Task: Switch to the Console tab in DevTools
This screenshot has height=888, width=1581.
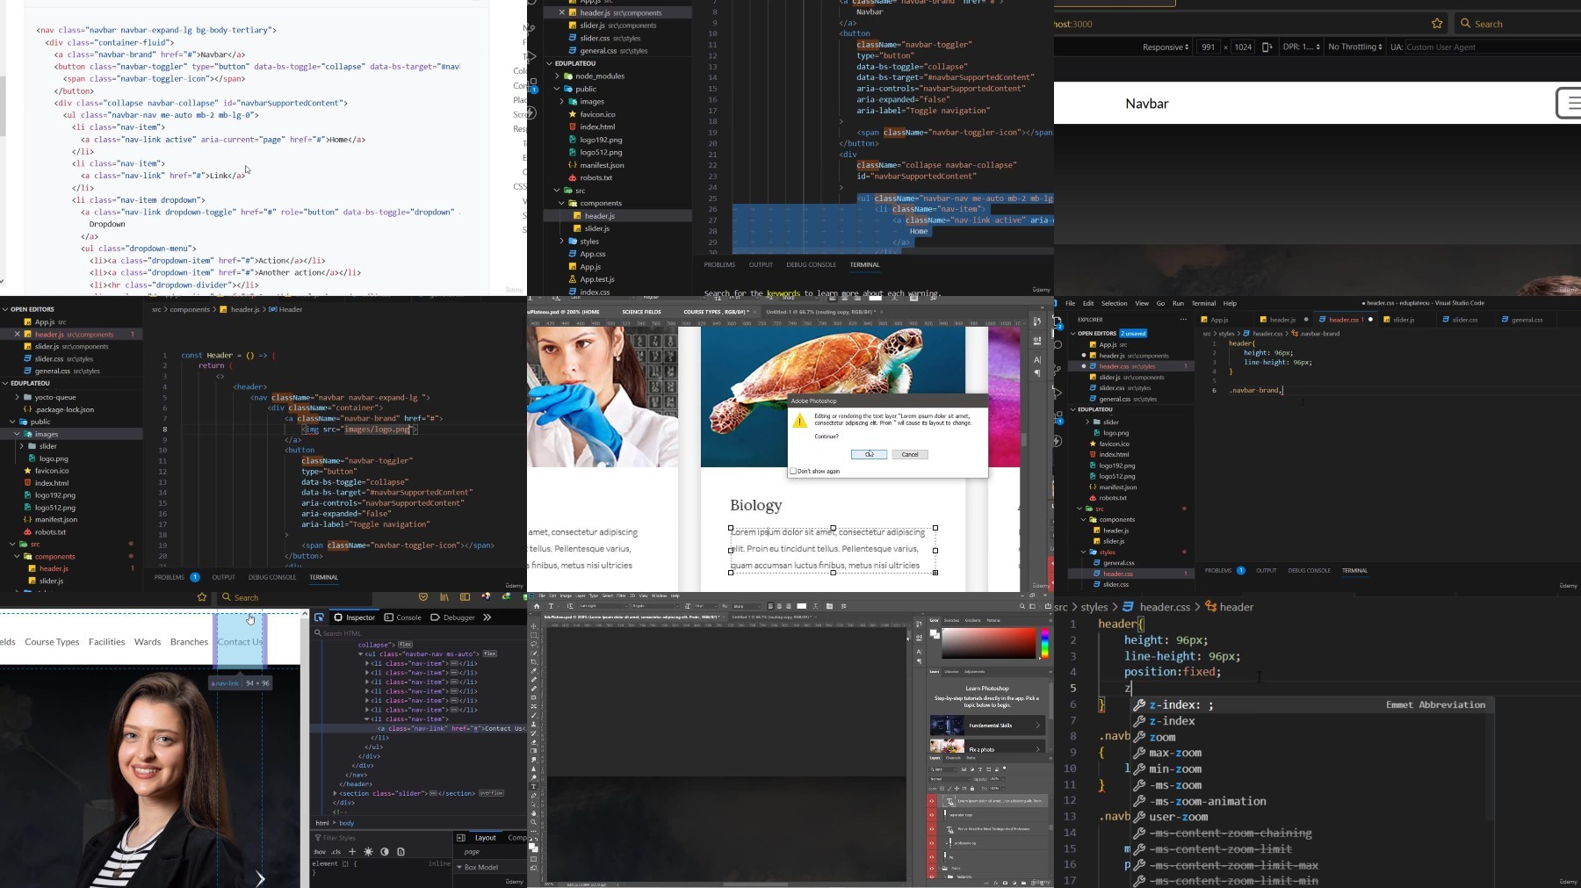Action: point(403,617)
